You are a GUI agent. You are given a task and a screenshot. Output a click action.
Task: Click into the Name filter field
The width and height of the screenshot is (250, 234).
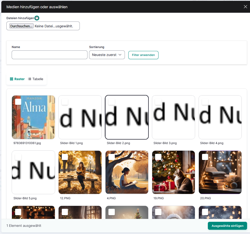[x=50, y=55]
